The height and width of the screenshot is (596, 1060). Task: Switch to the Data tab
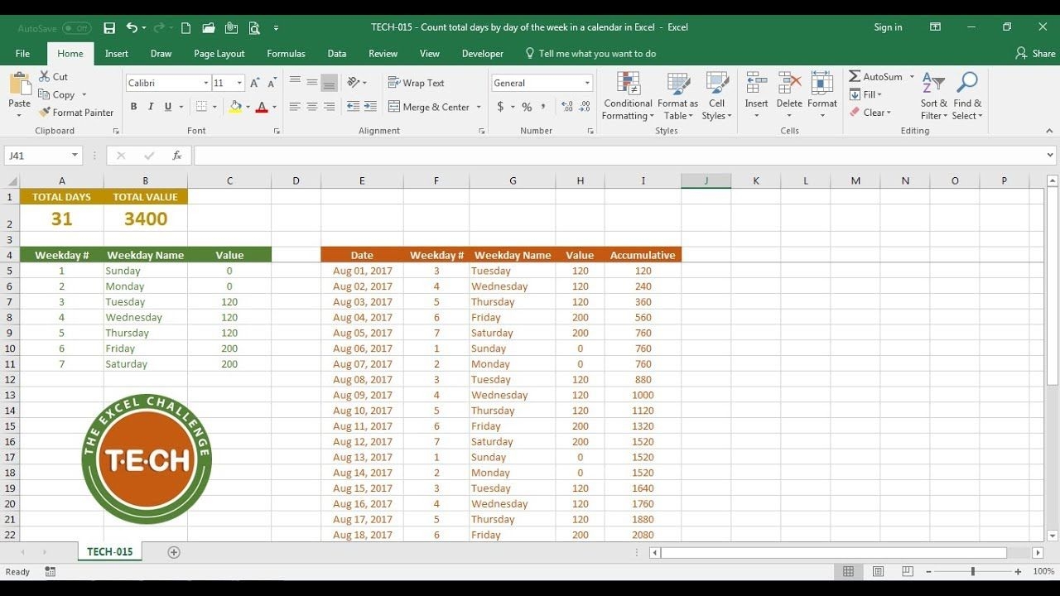337,54
